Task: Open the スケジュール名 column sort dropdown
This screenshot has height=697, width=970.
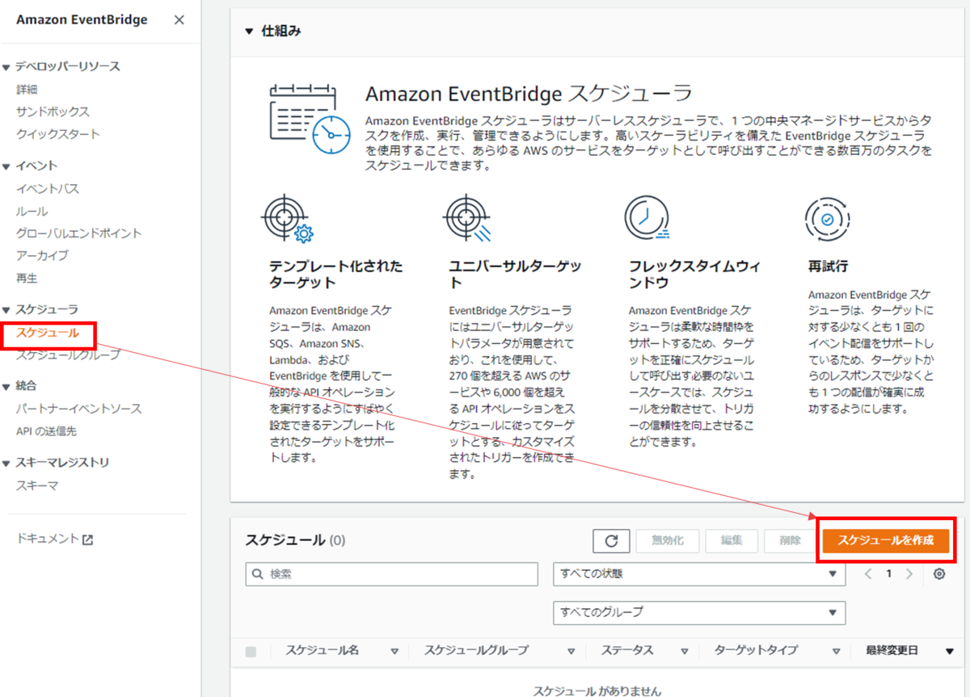Action: (x=394, y=650)
